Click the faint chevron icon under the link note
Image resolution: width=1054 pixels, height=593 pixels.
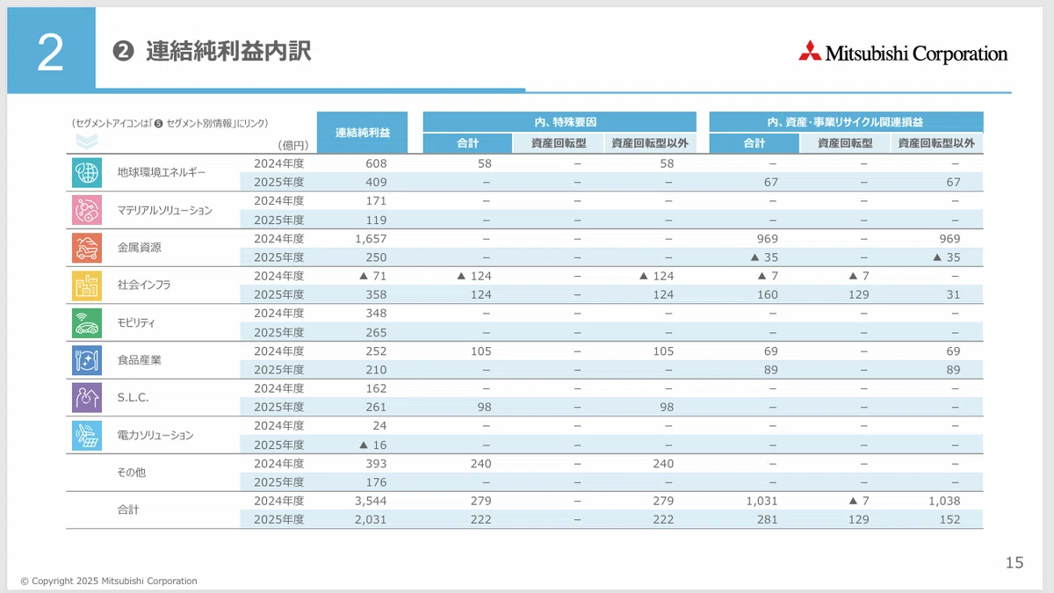point(86,141)
